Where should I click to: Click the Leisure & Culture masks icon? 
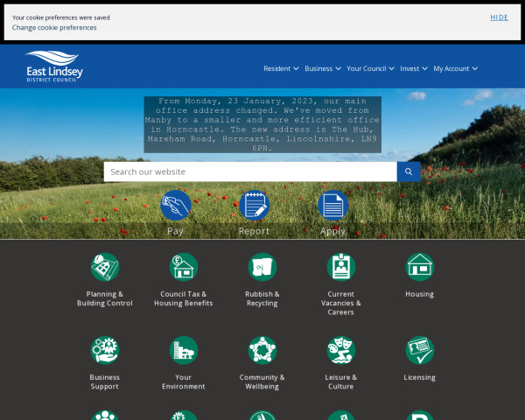[x=341, y=350]
